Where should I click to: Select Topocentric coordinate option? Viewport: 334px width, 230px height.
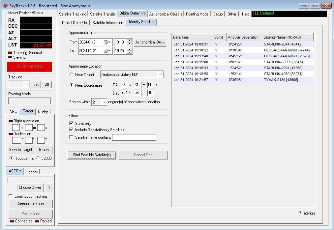tap(11, 158)
